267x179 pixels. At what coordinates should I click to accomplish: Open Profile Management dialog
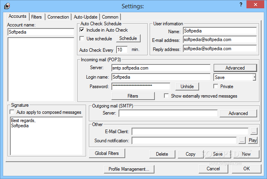[x=129, y=169]
